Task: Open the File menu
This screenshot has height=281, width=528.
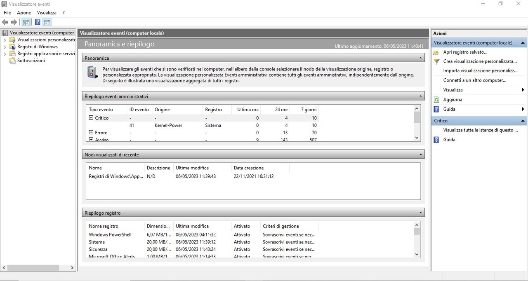Action: 7,13
